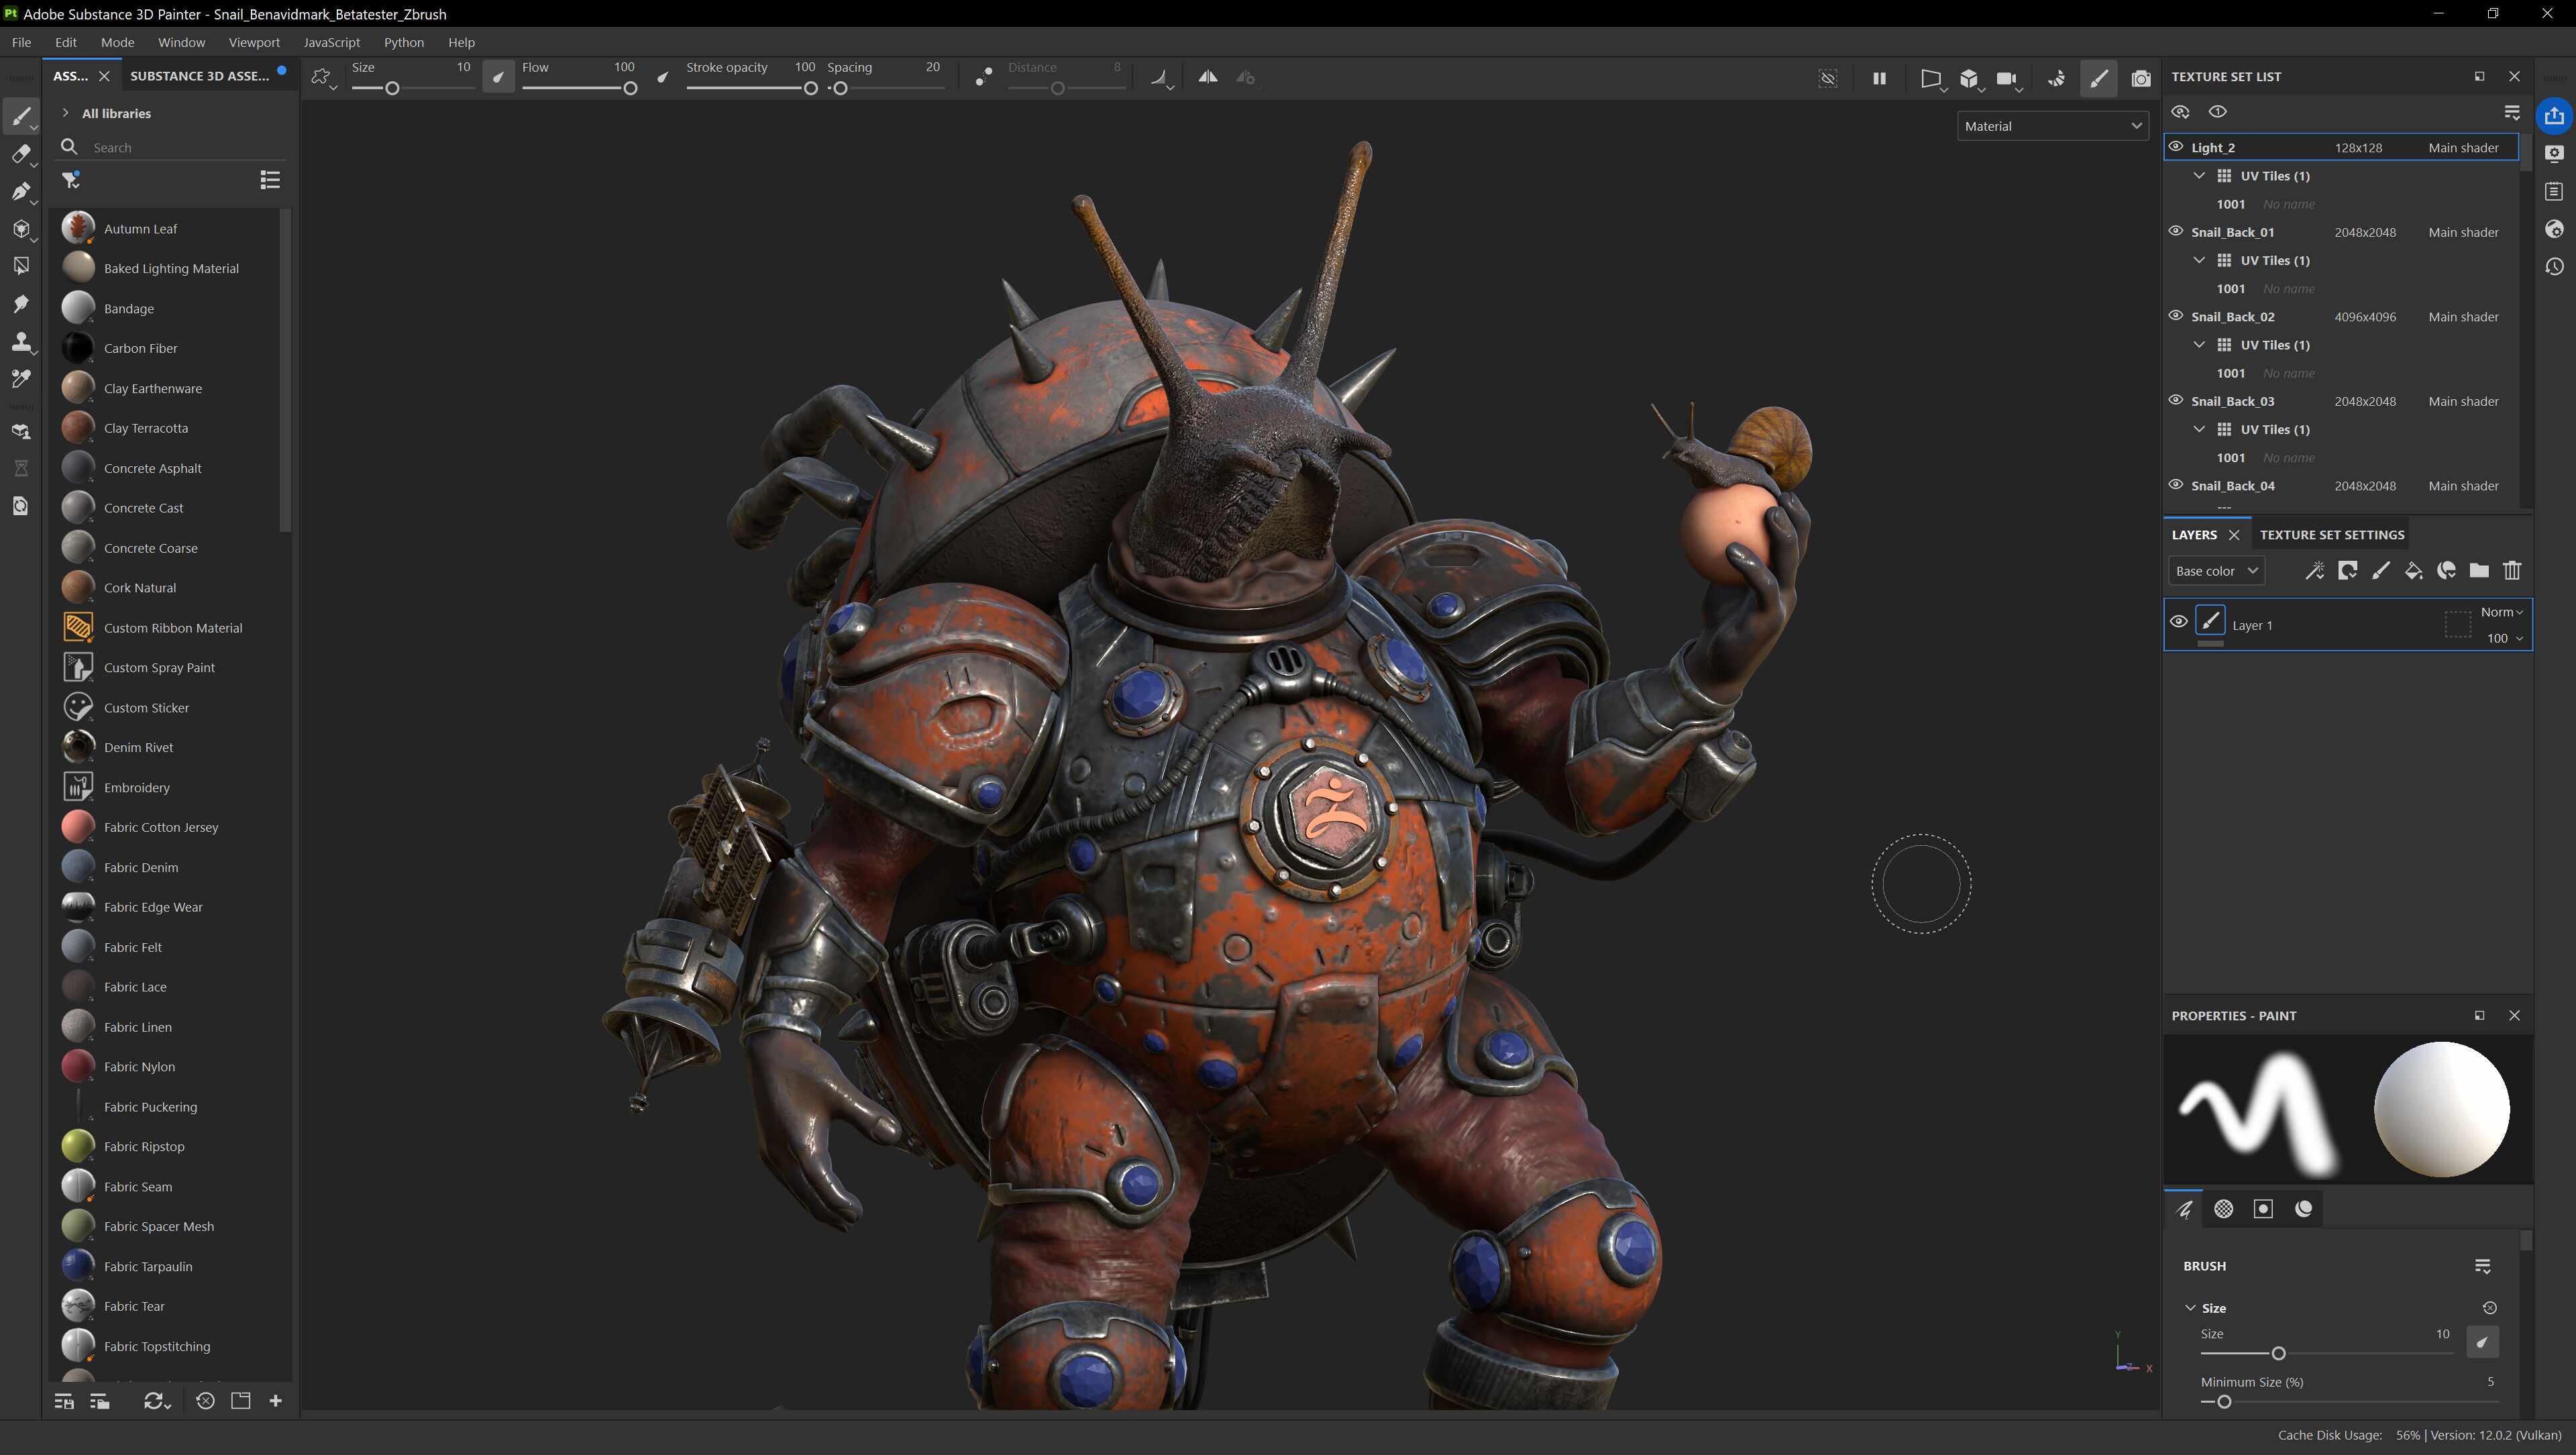
Task: Click the camera render icon in toolbar
Action: tap(2141, 78)
